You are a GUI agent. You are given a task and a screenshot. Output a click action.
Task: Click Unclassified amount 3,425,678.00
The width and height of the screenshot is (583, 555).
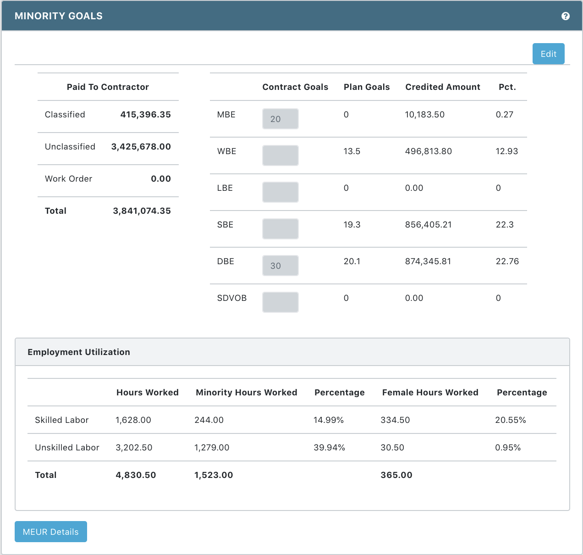(x=141, y=147)
